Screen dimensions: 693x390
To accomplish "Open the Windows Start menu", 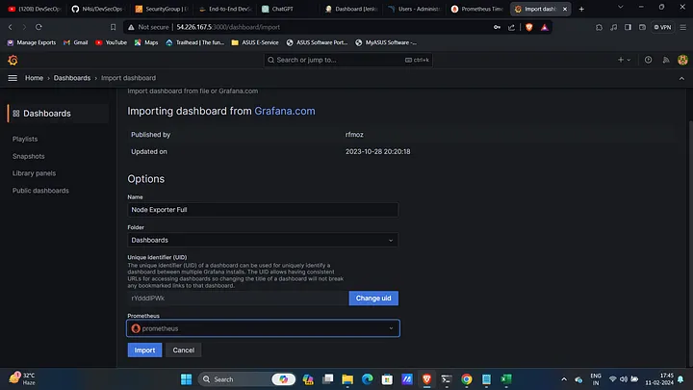I will pyautogui.click(x=186, y=379).
